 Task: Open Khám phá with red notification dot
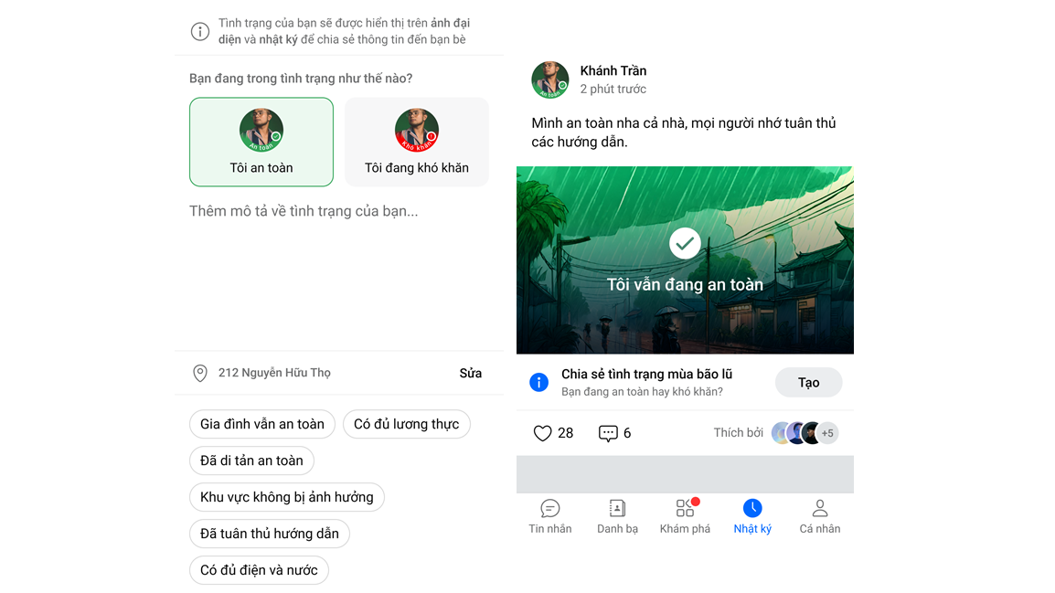pyautogui.click(x=685, y=516)
